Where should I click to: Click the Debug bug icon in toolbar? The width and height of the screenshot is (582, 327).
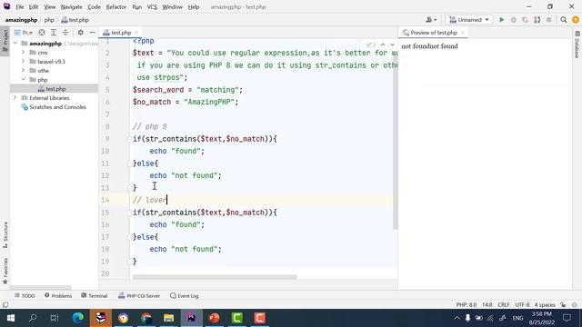tap(513, 20)
